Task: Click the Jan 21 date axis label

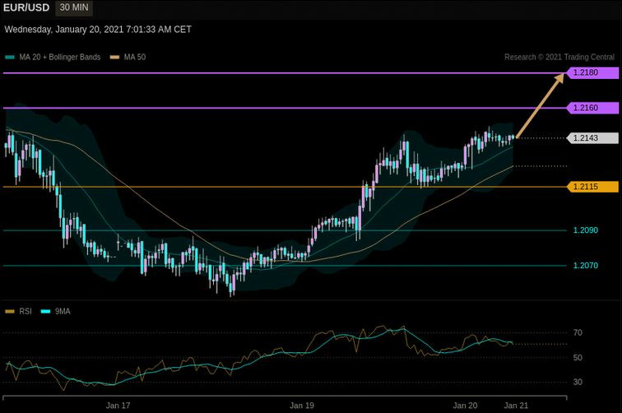Action: tap(516, 406)
